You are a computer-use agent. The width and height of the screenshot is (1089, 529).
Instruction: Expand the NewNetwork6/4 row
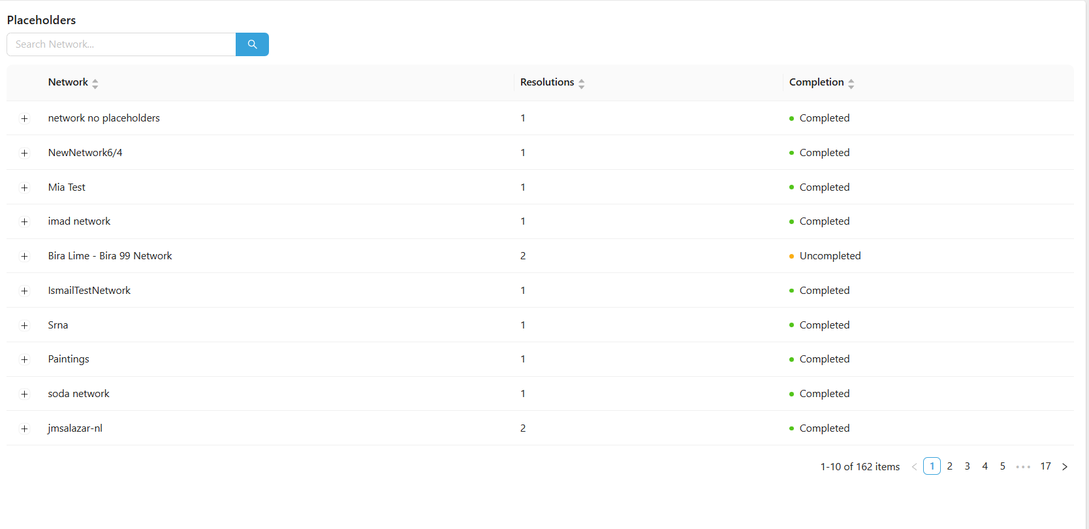(x=24, y=153)
